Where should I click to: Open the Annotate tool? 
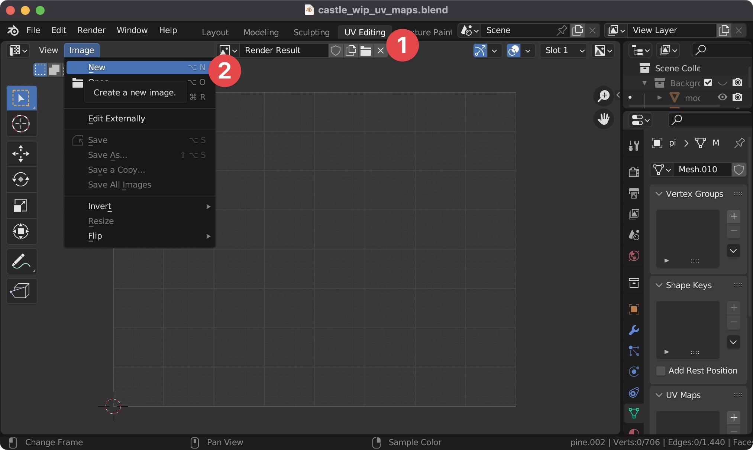pyautogui.click(x=21, y=261)
